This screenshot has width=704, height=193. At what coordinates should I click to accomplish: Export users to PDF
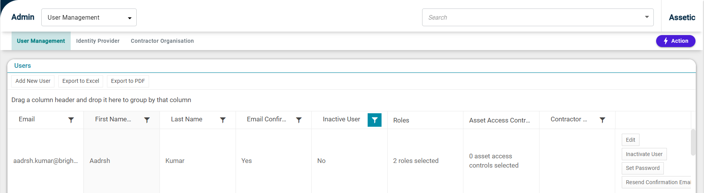click(x=128, y=81)
